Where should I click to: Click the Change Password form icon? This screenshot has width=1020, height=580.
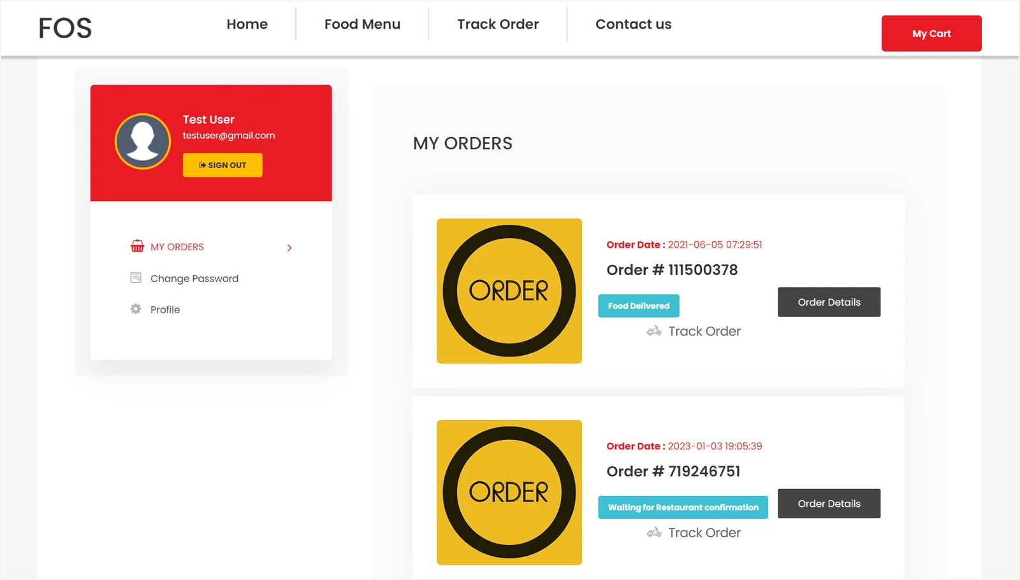coord(136,278)
